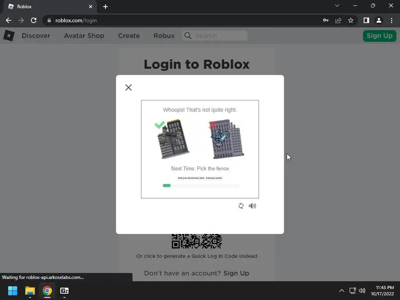This screenshot has width=400, height=300.
Task: Generate a Quick Log In Code instead
Action: [197, 256]
